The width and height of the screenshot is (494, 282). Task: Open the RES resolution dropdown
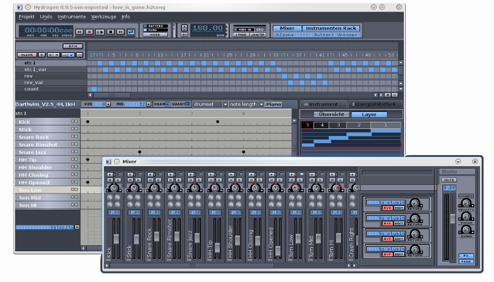(148, 104)
